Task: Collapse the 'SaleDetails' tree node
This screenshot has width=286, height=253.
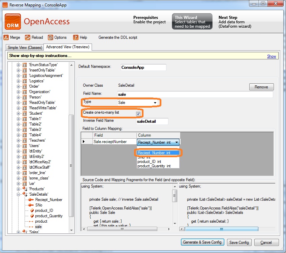Action: [x=18, y=194]
